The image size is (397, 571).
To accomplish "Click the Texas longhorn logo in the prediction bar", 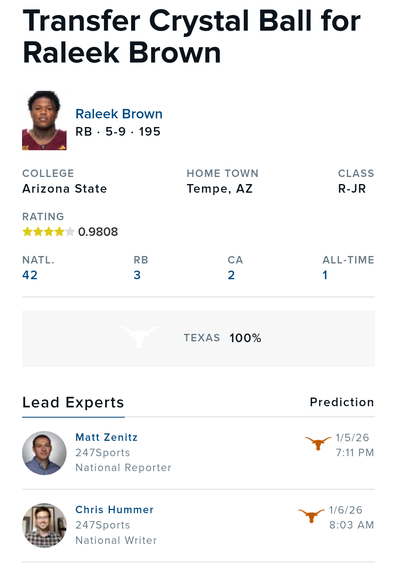I will point(139,337).
